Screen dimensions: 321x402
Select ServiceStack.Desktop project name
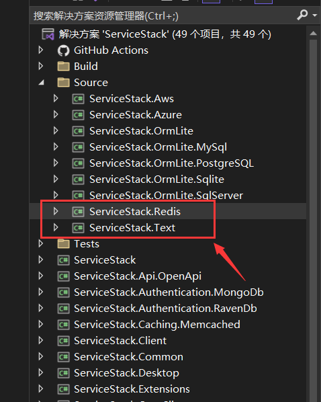pos(126,374)
